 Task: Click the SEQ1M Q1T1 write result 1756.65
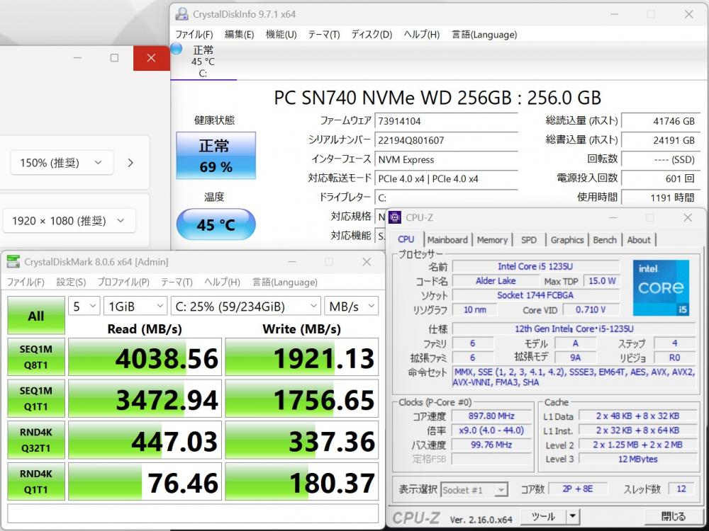coord(301,398)
